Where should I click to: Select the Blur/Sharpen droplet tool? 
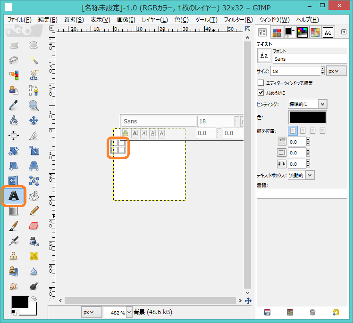click(34, 272)
